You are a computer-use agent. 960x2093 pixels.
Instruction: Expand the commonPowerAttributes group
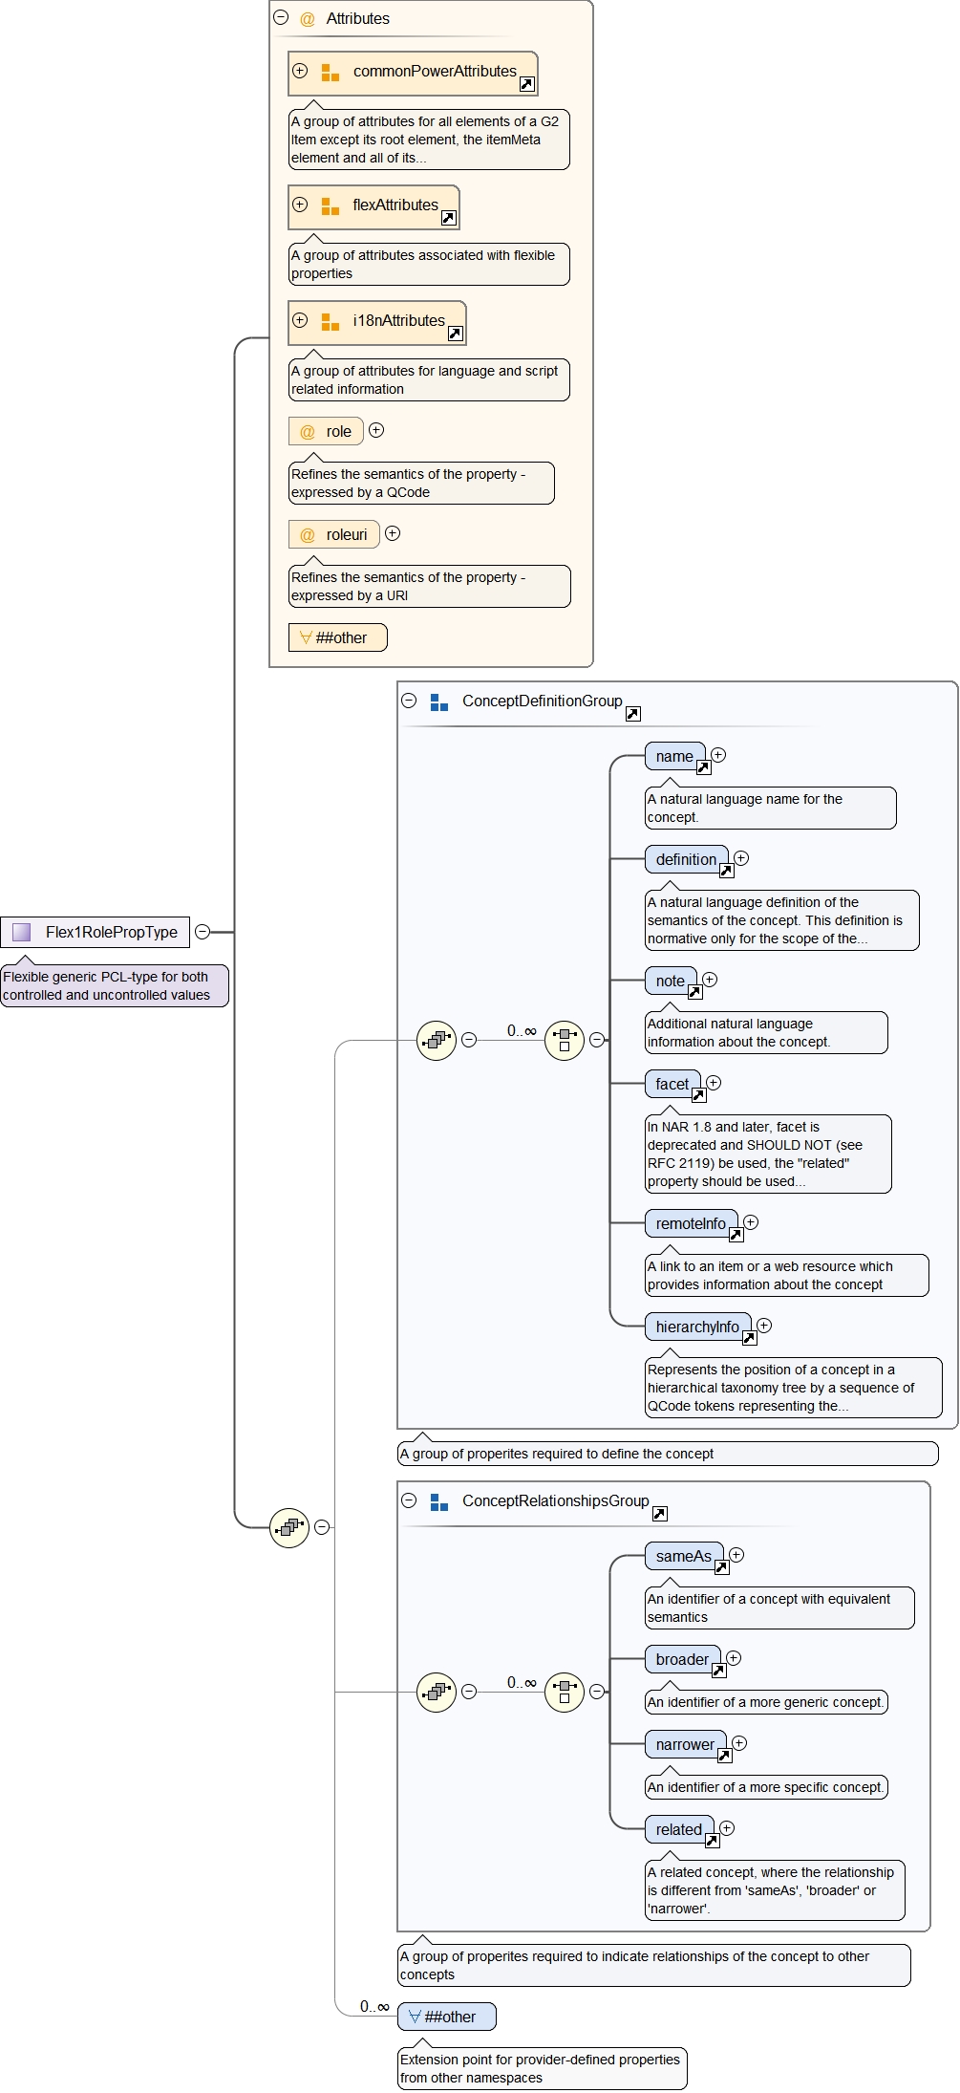click(300, 71)
